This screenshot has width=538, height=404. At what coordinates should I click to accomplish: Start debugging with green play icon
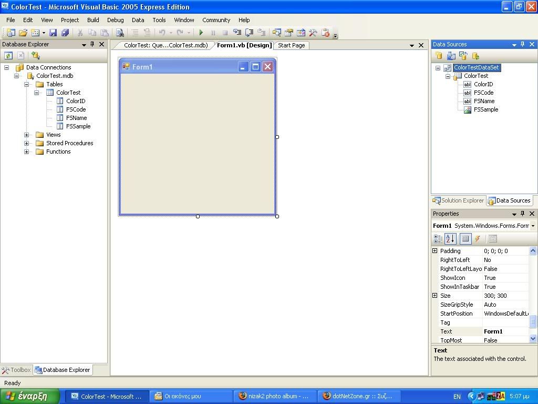coord(201,33)
